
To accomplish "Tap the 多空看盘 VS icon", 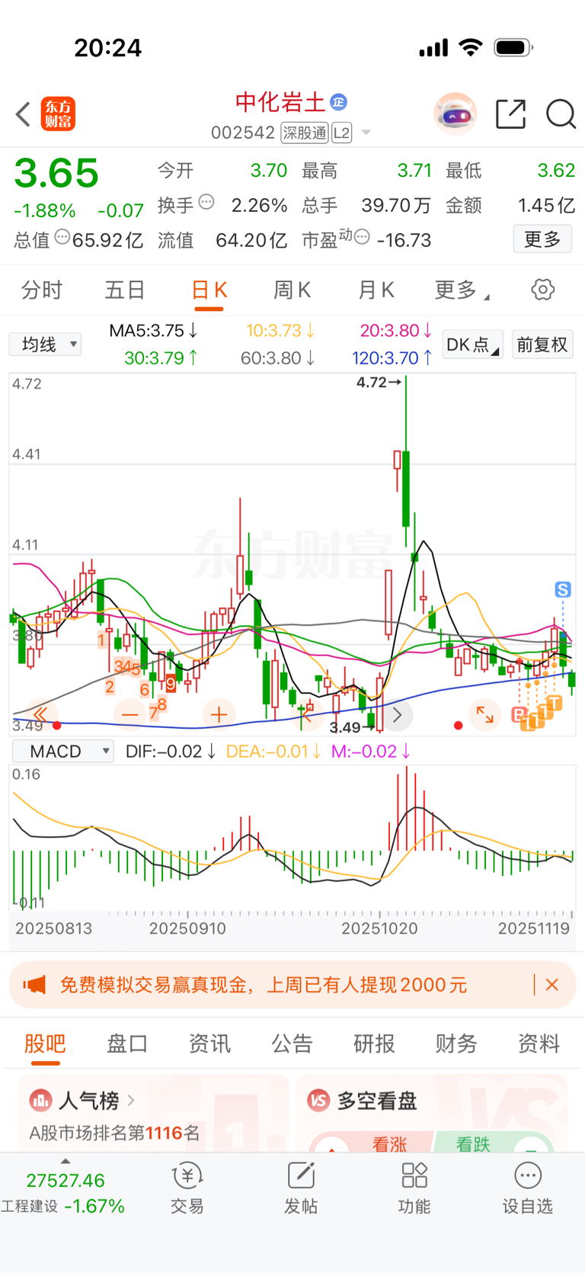I will 318,1100.
